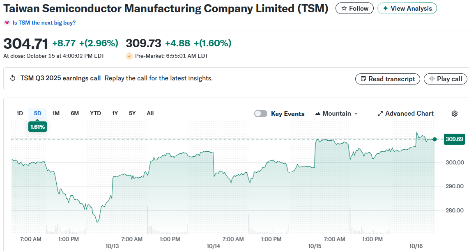Screen dimensions: 469x251
Task: Open the Mountain chart type dropdown
Action: [x=336, y=114]
